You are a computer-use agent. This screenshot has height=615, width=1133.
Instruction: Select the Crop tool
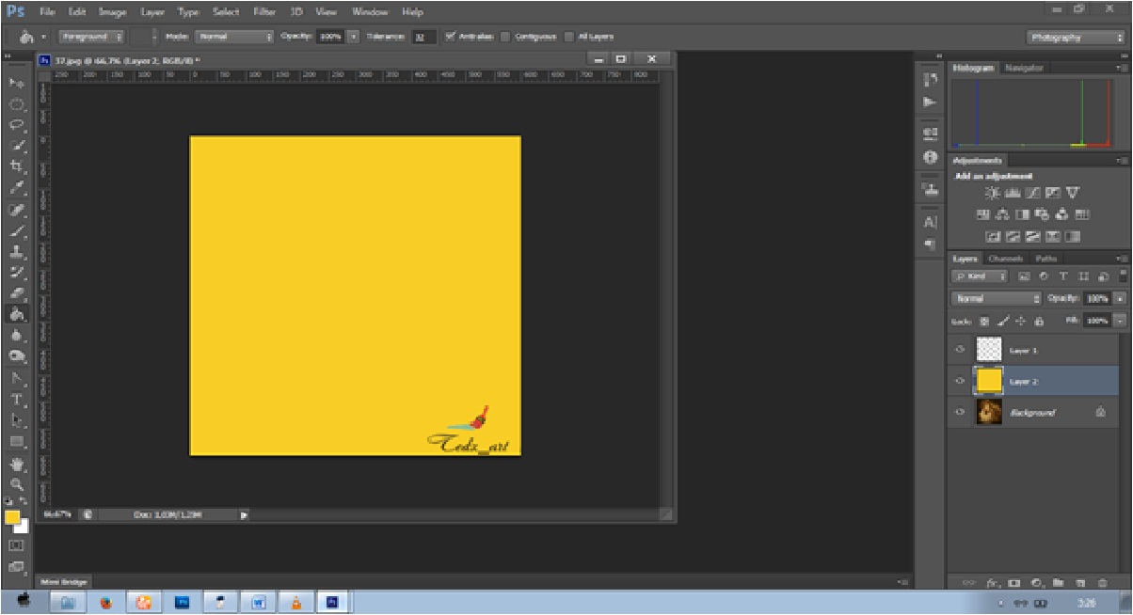click(17, 166)
